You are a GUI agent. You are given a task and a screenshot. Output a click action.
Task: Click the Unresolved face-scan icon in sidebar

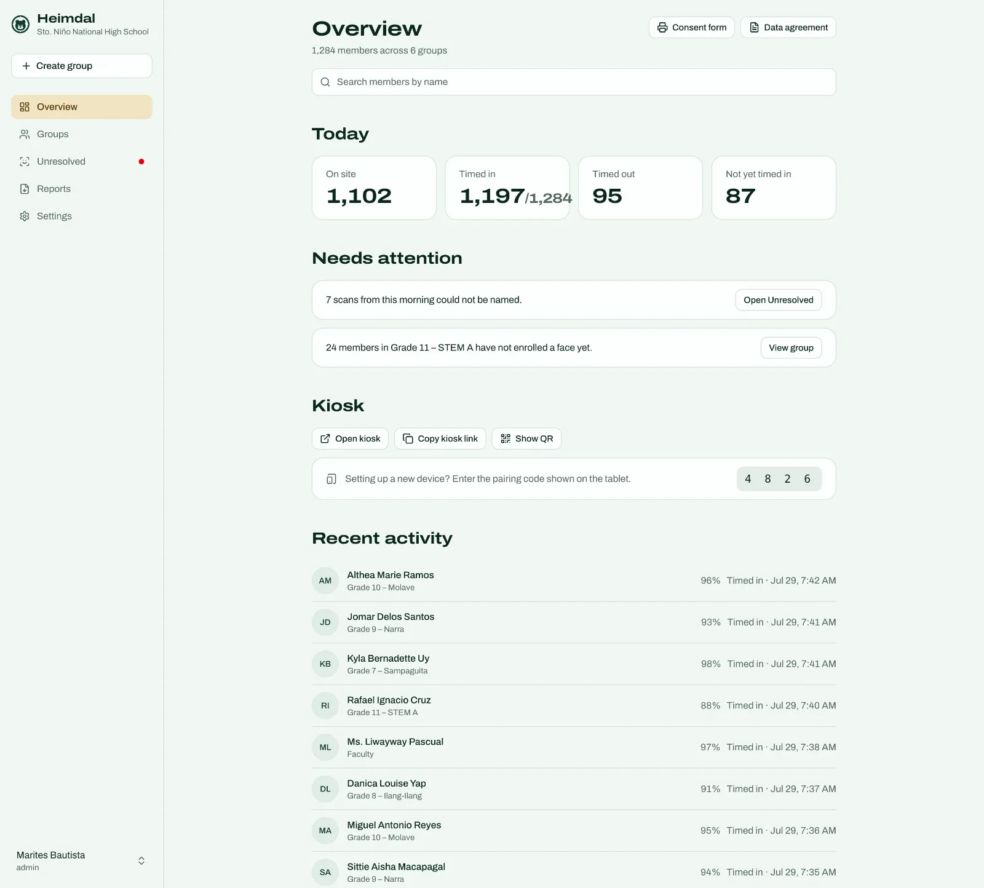click(25, 162)
